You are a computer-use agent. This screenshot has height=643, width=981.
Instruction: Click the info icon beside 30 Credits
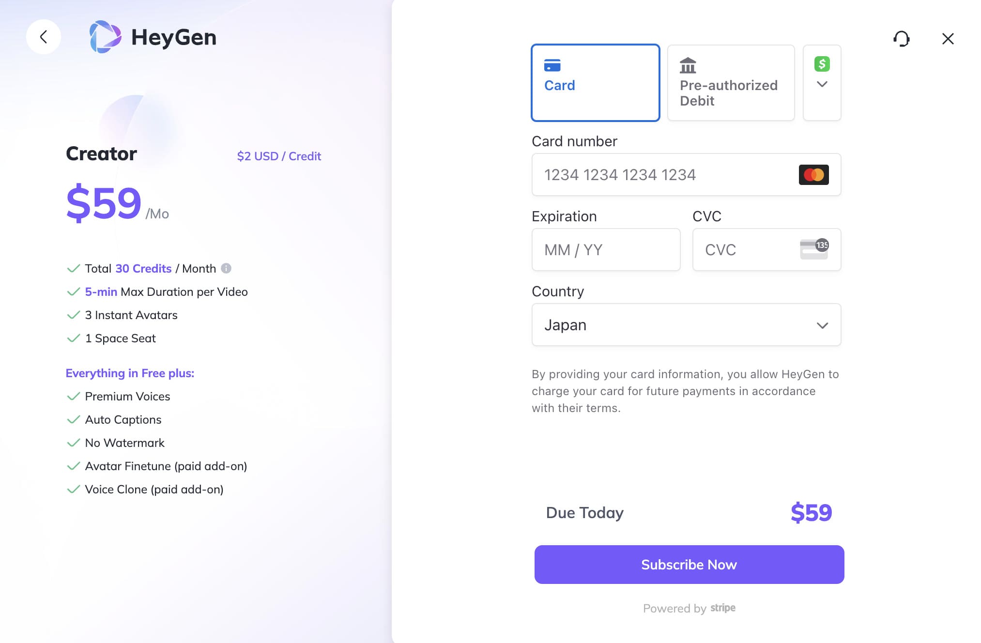(x=226, y=268)
